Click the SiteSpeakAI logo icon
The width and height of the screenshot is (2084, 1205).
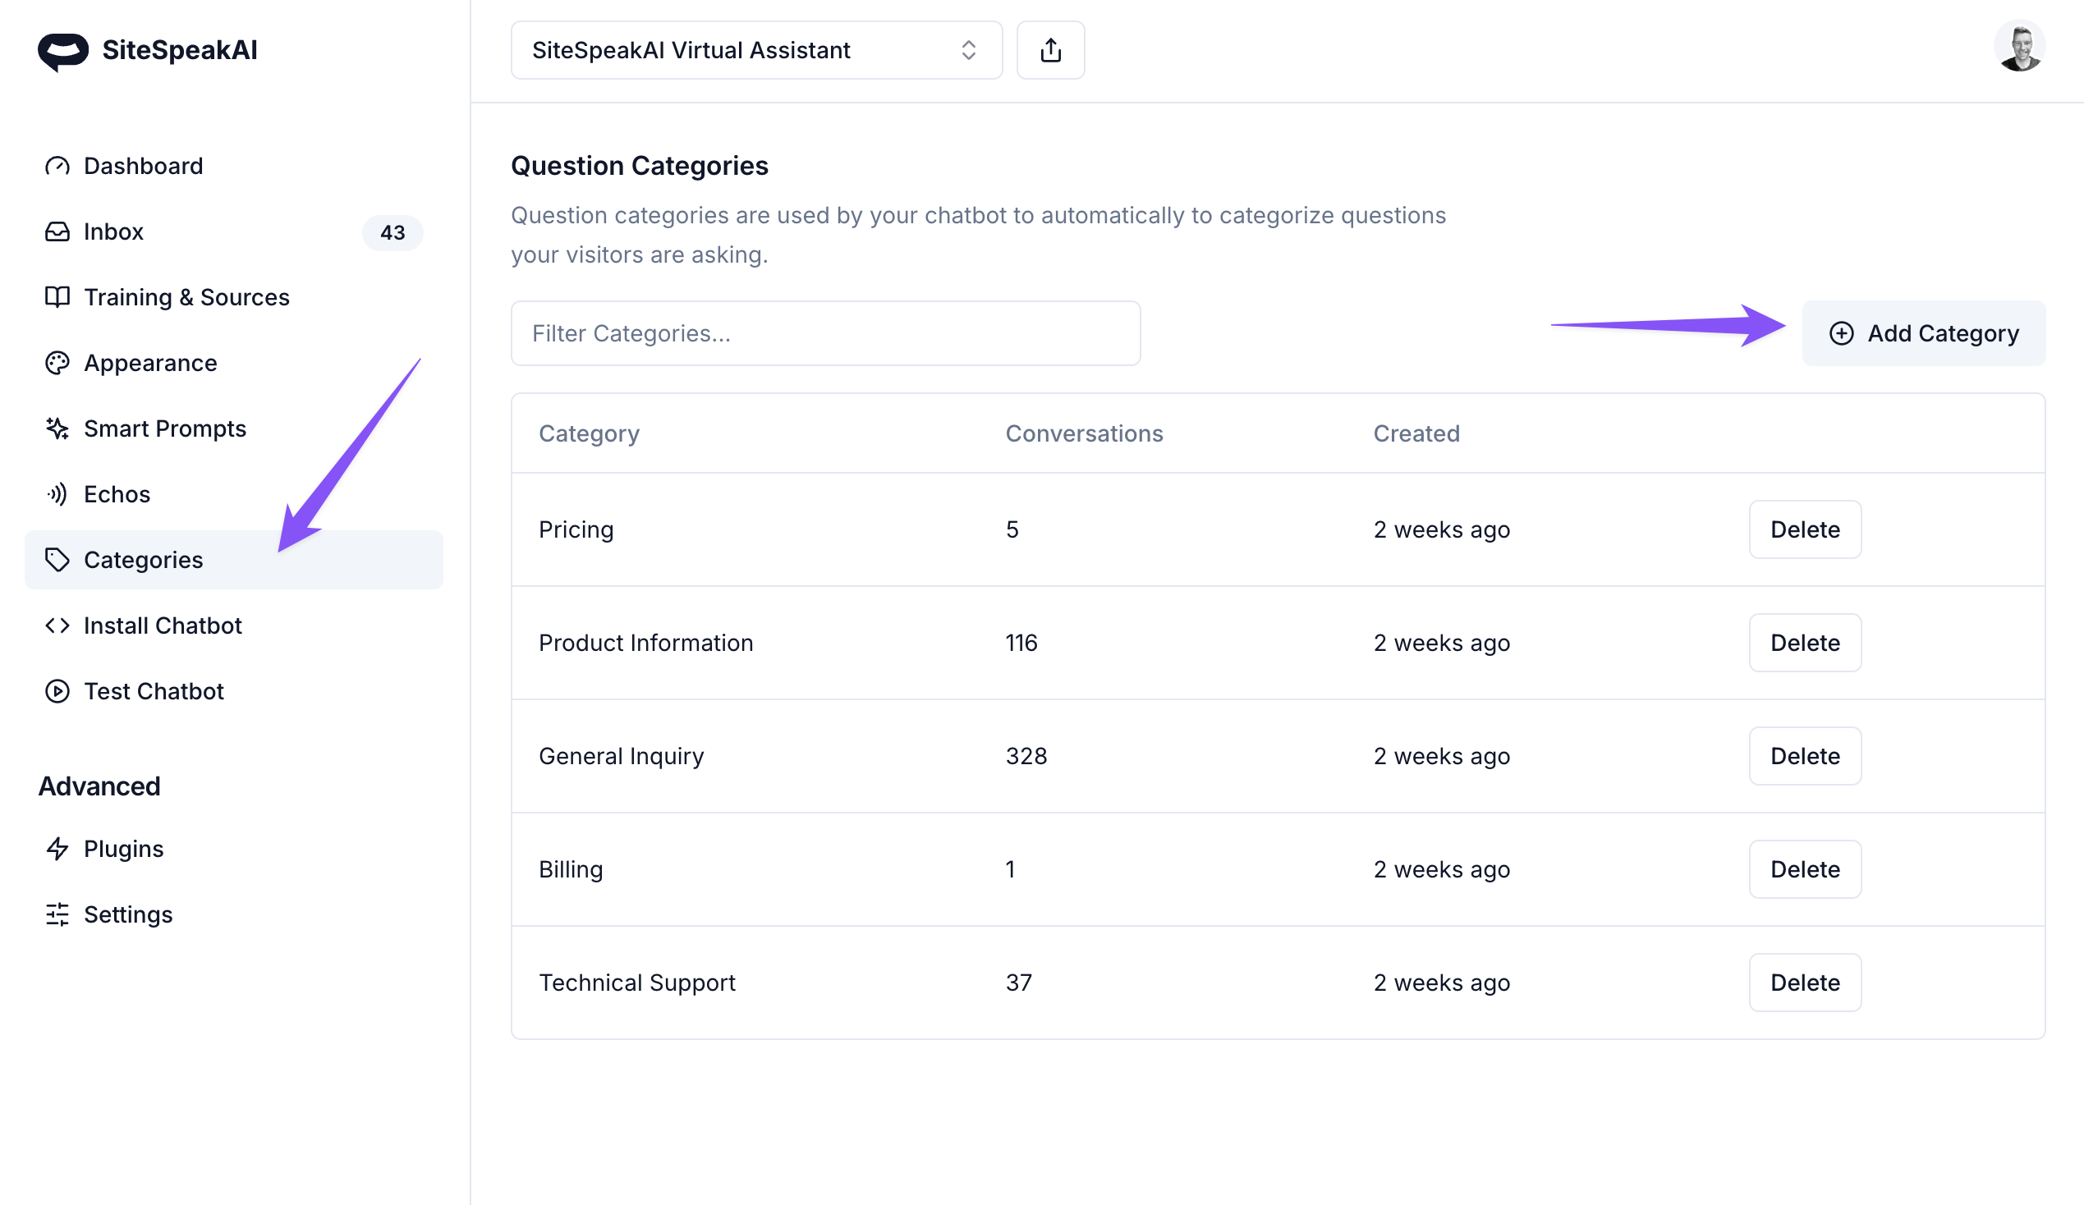[x=63, y=51]
